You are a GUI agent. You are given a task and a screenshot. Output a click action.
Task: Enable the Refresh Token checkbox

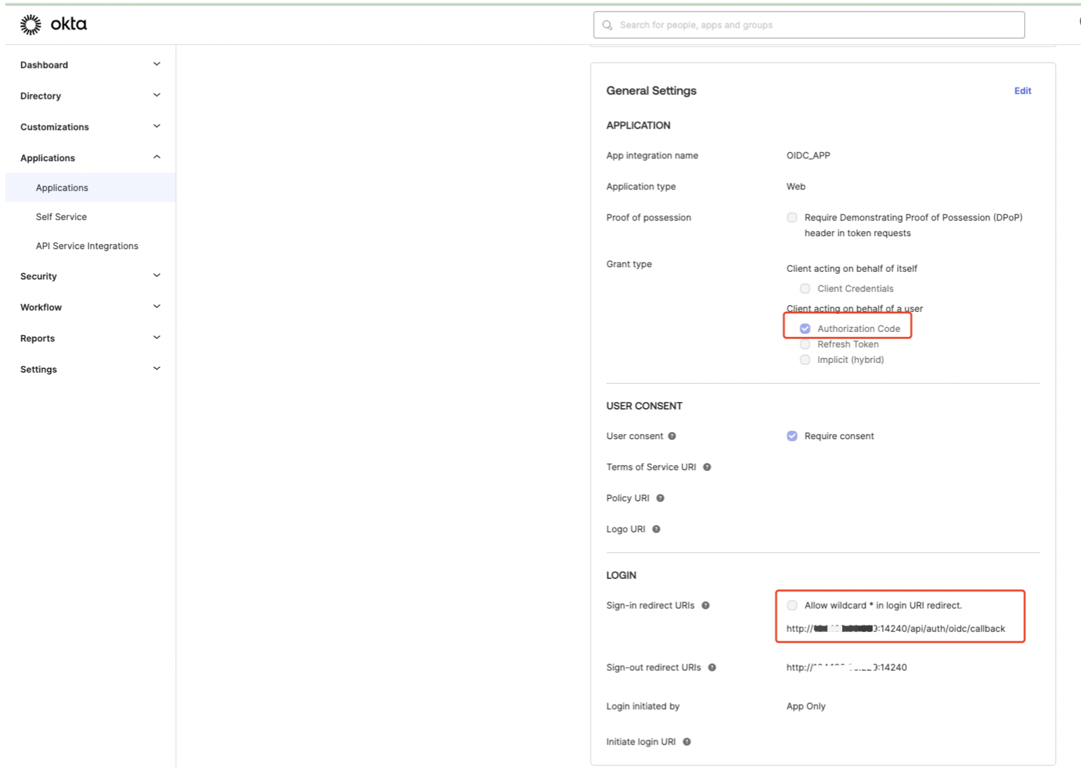coord(805,344)
